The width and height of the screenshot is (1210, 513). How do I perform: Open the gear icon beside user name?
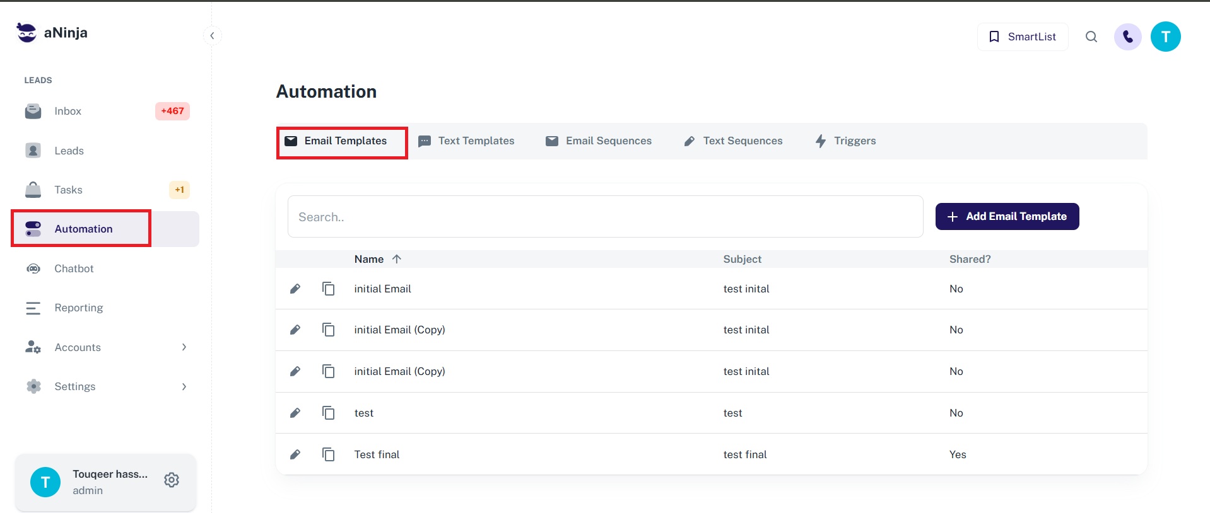[172, 480]
